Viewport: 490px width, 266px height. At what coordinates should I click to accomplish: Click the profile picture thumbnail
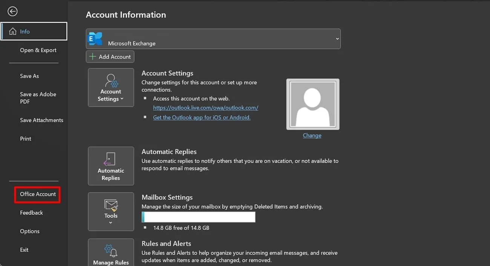click(312, 104)
